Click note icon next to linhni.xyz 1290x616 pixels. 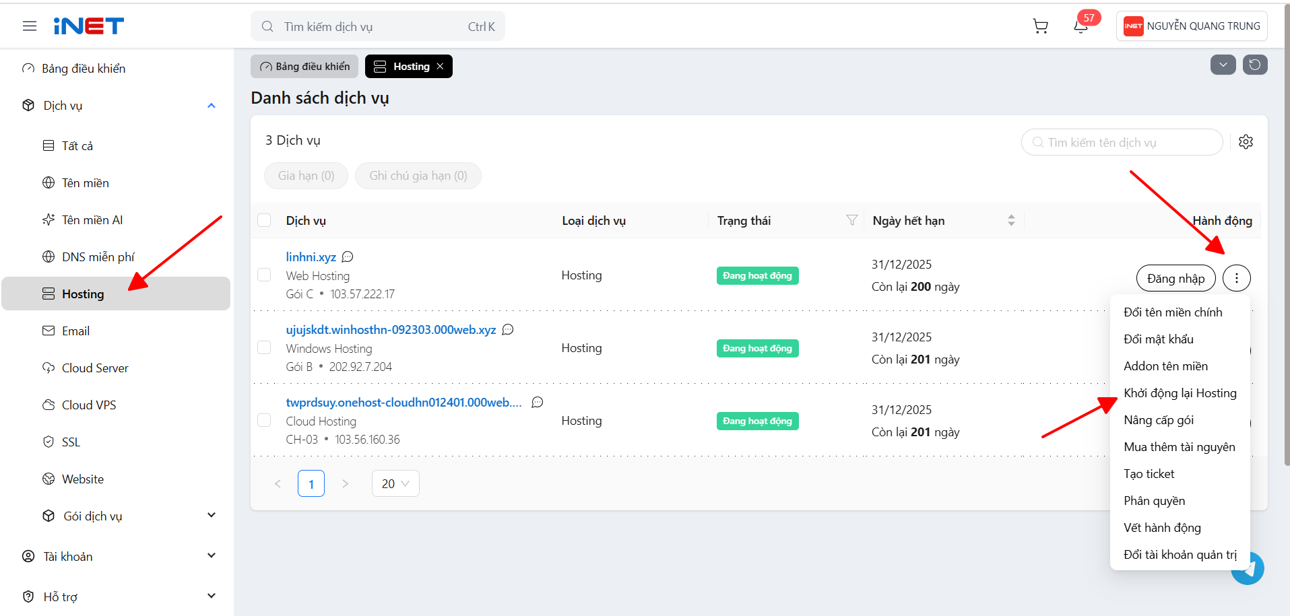pyautogui.click(x=348, y=256)
